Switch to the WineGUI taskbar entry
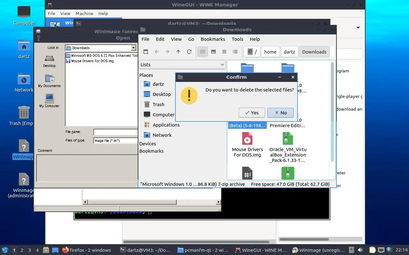 click(260, 250)
